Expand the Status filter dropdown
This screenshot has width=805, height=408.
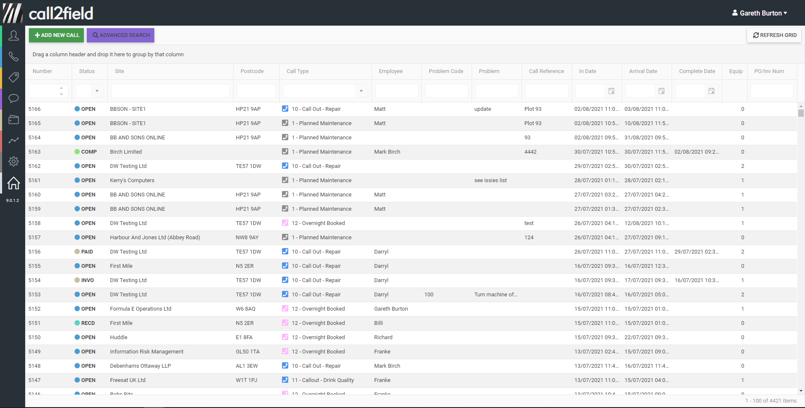pyautogui.click(x=97, y=91)
